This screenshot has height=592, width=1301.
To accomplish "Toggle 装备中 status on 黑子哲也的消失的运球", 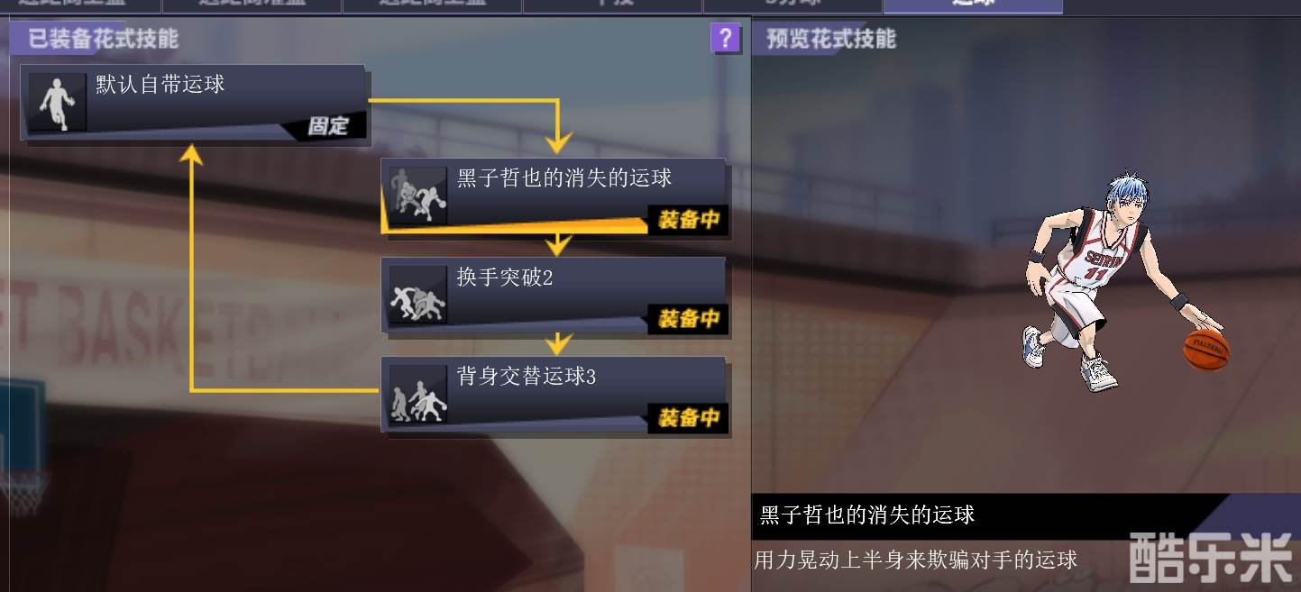I will pyautogui.click(x=689, y=219).
